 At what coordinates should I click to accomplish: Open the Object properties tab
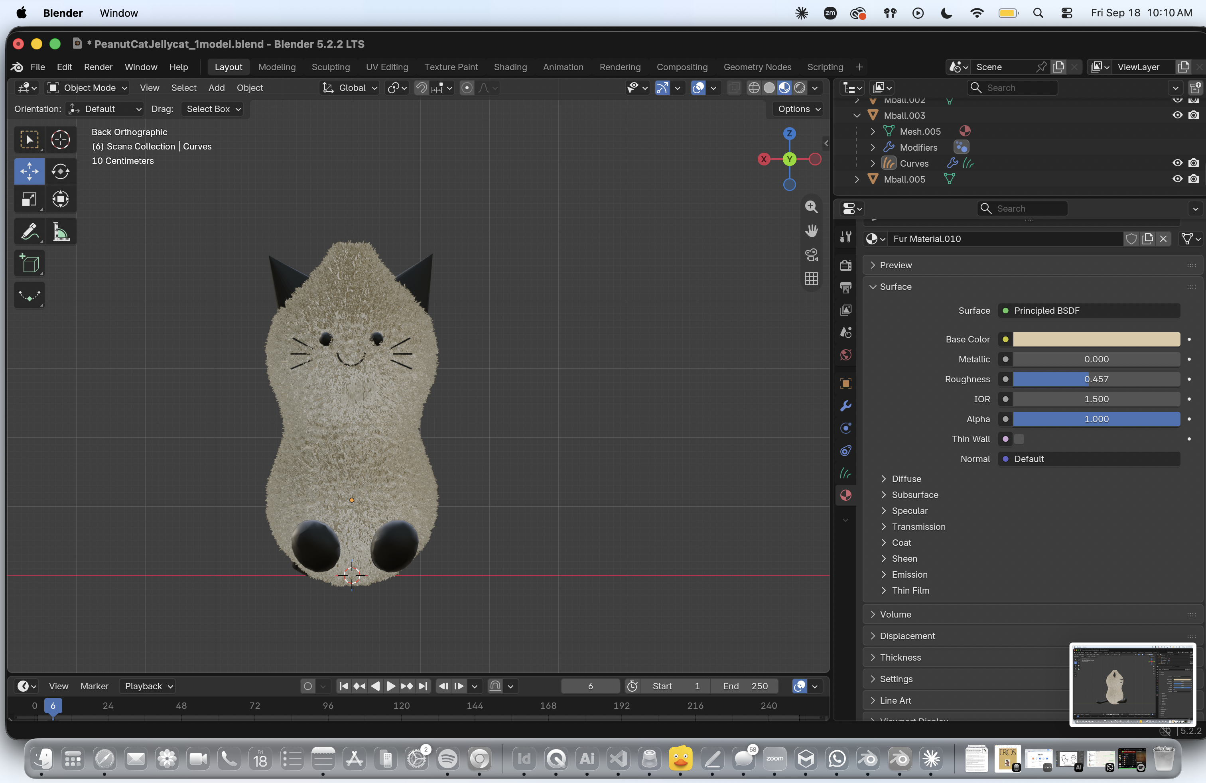tap(846, 384)
